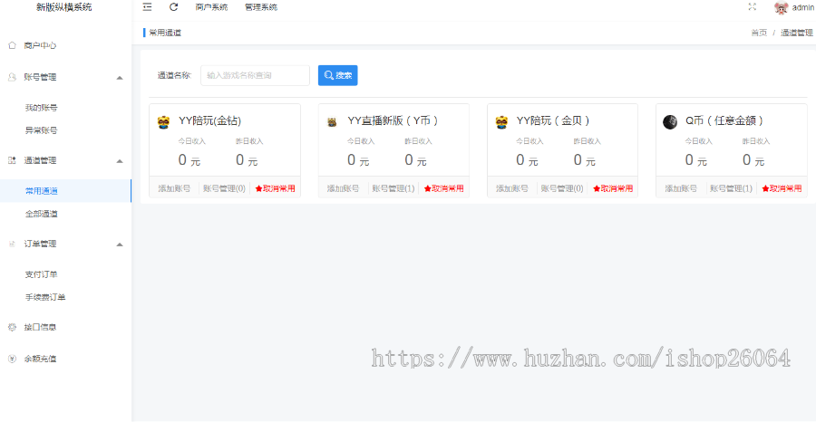Click the 商户中心 home icon
This screenshot has width=816, height=422.
(x=12, y=46)
